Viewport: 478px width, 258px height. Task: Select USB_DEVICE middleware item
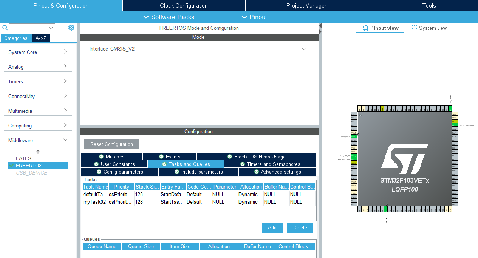click(x=31, y=173)
